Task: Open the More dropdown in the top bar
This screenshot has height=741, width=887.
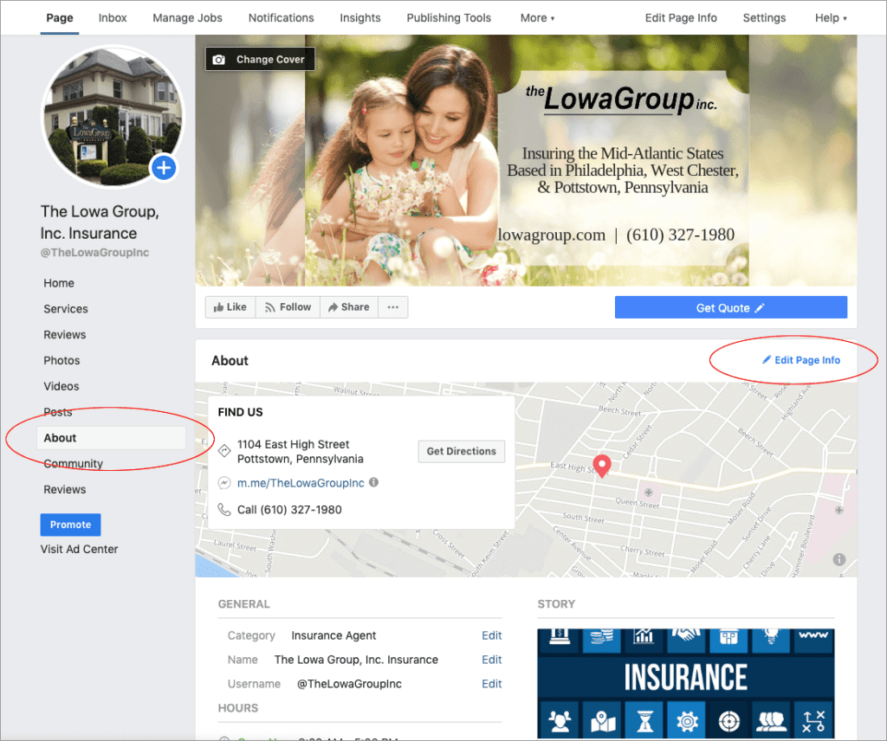Action: click(x=537, y=18)
